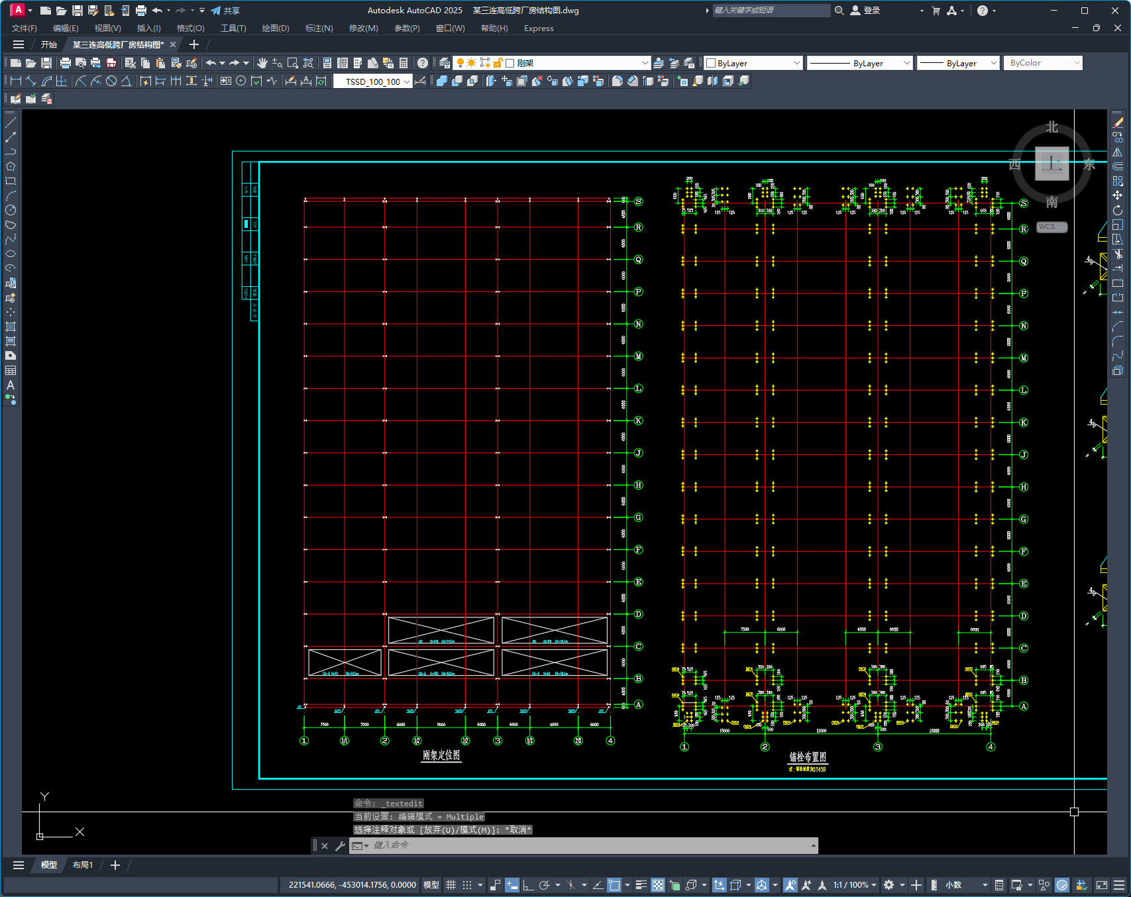Click the Cut to clipboard icon

point(130,63)
